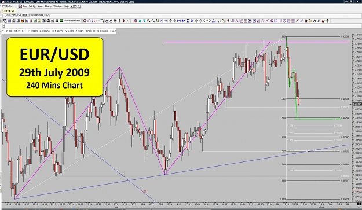Select the thick diagonal line drawing tool
The width and height of the screenshot is (362, 210).
[x=224, y=21]
